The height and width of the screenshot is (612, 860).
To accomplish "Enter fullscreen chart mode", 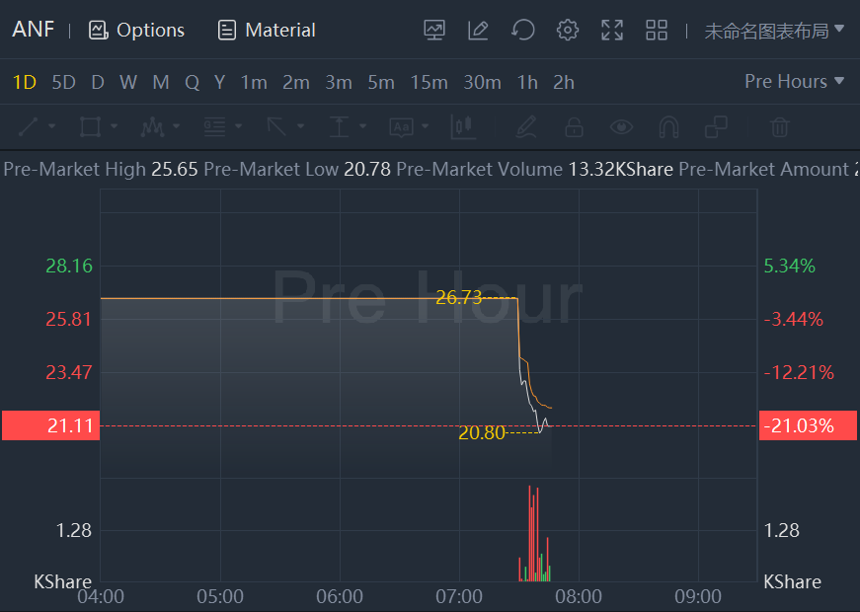I will (612, 30).
